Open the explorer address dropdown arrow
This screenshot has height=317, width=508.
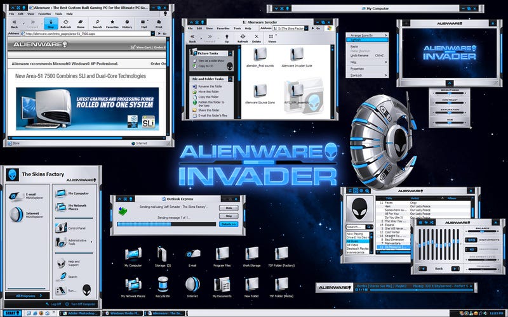coord(306,29)
